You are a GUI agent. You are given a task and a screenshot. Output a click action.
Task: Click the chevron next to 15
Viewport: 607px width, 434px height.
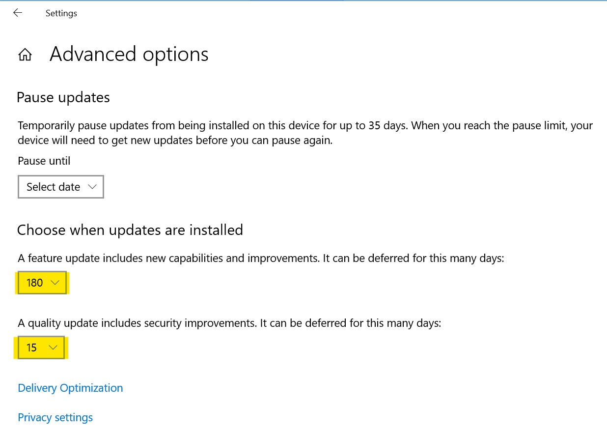coord(54,347)
